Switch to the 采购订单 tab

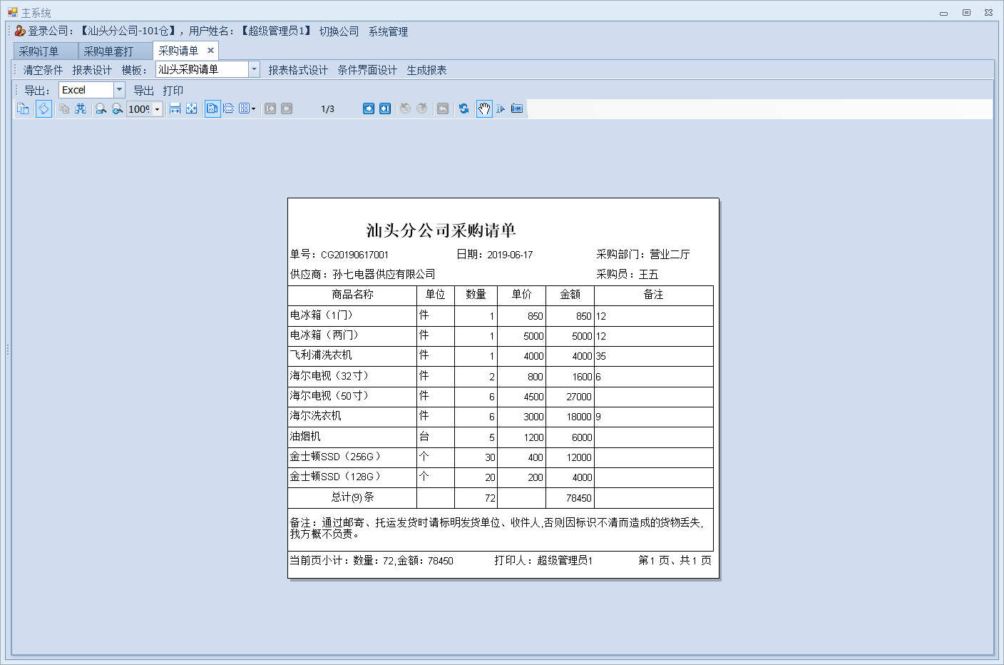46,51
